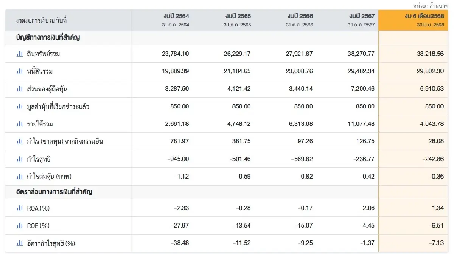Select the งบปี 2565 column header
Image resolution: width=454 pixels, height=254 pixels.
click(238, 16)
